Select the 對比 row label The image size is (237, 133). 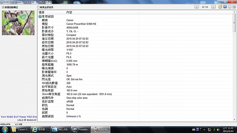pos(45,105)
